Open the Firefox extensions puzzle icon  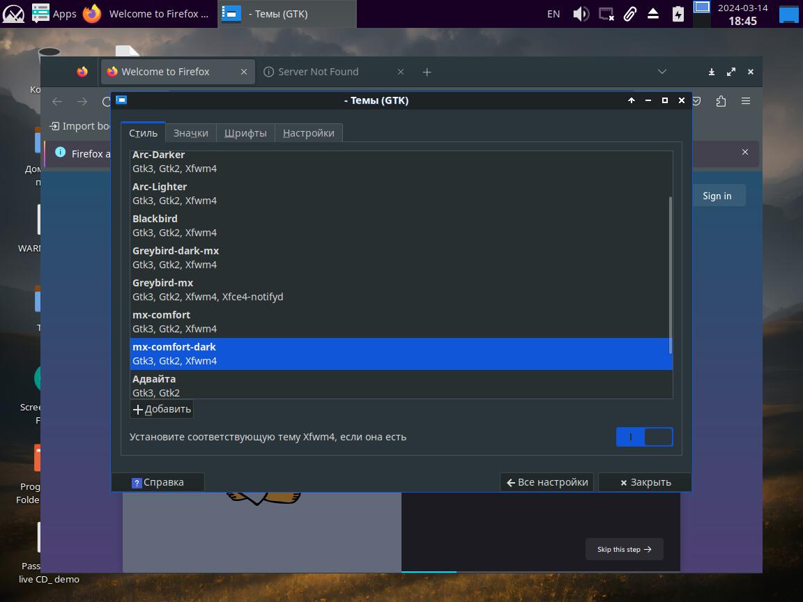(721, 101)
